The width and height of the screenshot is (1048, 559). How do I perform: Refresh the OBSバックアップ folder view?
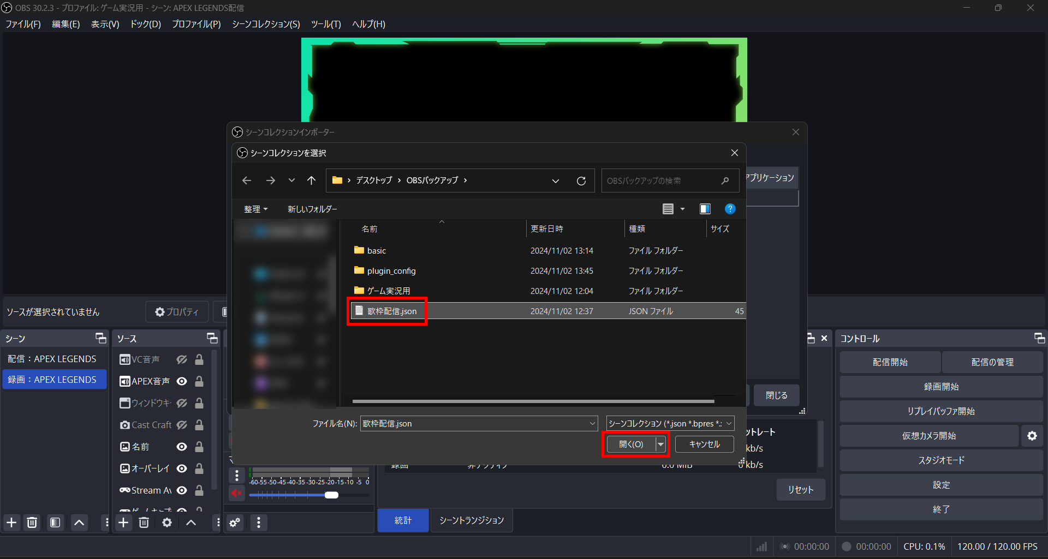click(581, 181)
